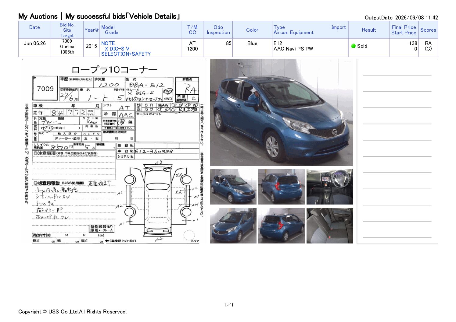Click the Color column header
Viewport: 456px width, 322px height.
point(252,30)
